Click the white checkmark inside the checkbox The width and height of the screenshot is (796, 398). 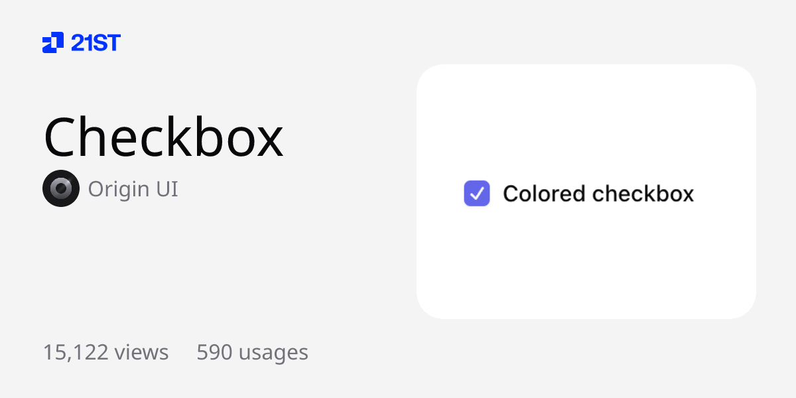point(476,193)
